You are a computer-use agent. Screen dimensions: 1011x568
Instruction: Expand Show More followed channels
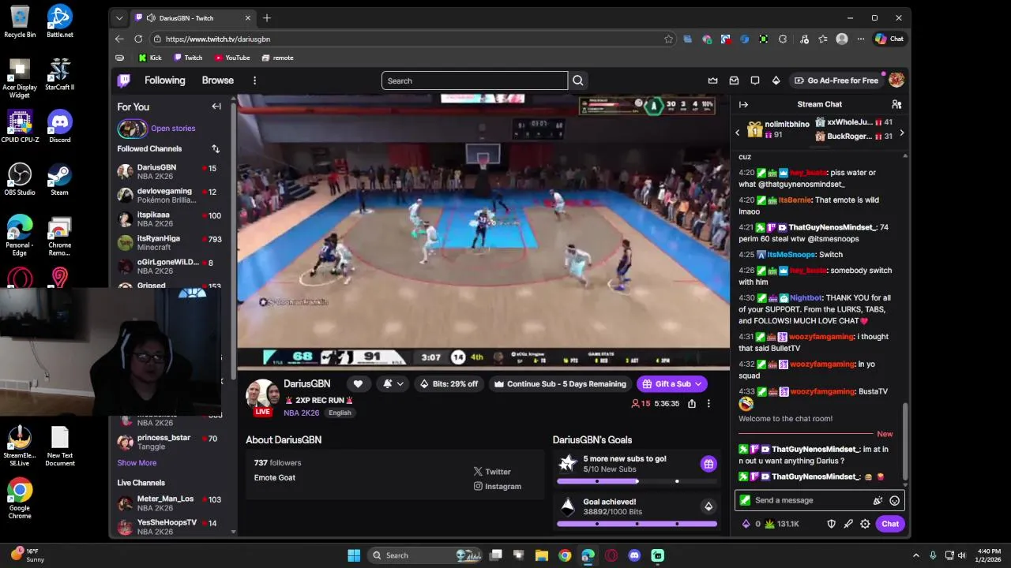click(x=137, y=463)
